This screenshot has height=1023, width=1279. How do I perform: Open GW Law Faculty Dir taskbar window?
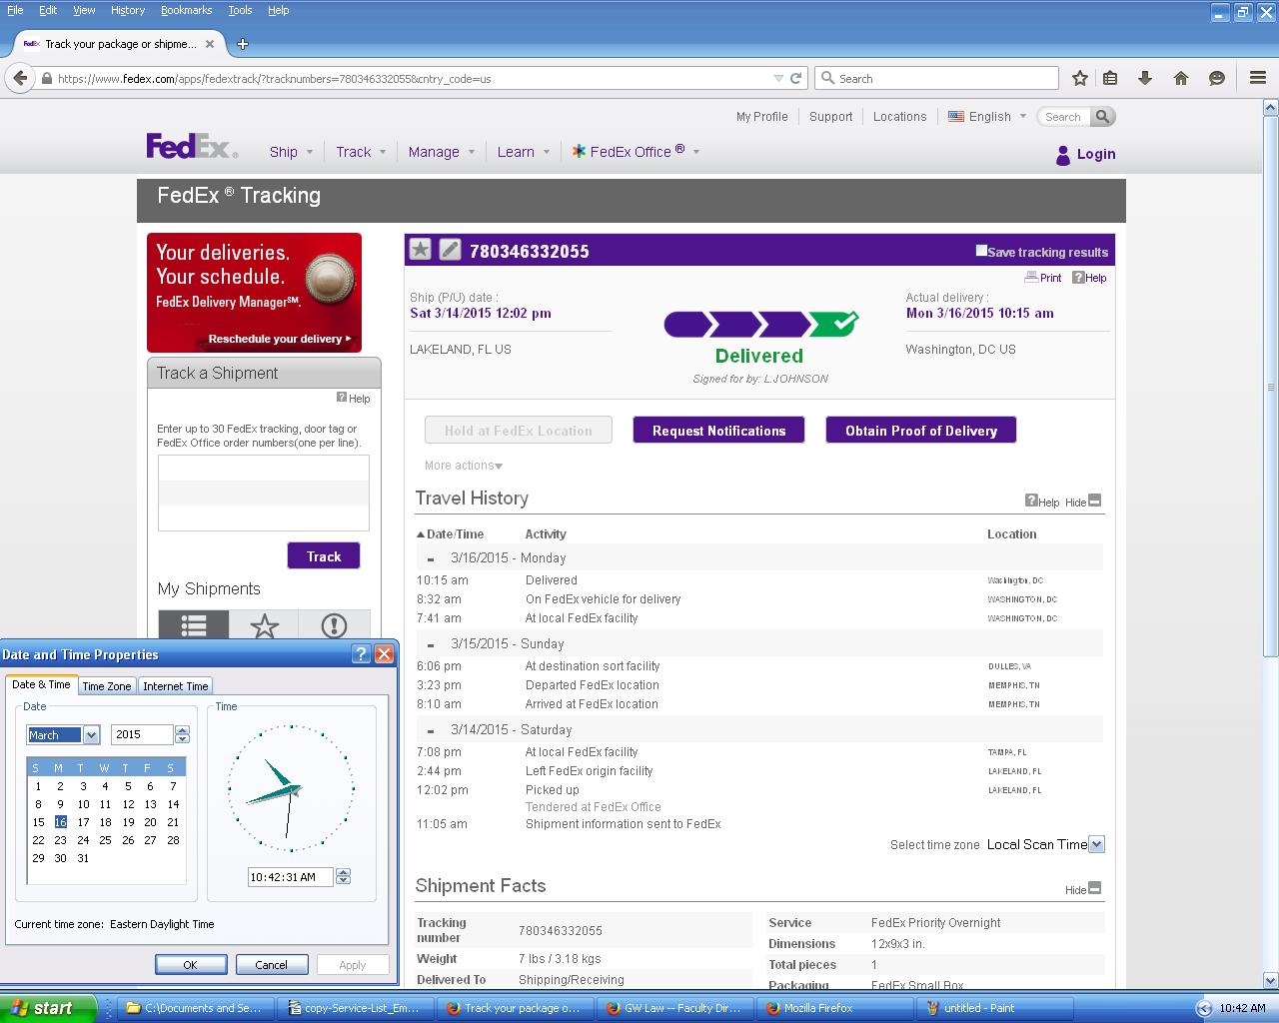click(x=675, y=1008)
